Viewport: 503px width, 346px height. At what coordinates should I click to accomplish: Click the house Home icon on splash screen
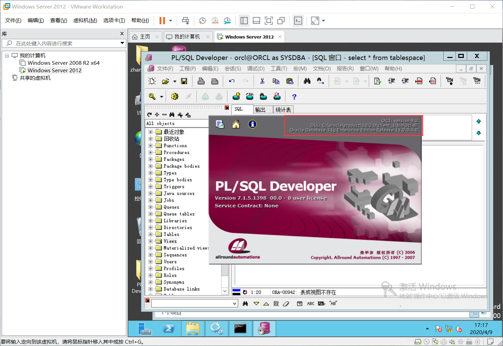(236, 124)
